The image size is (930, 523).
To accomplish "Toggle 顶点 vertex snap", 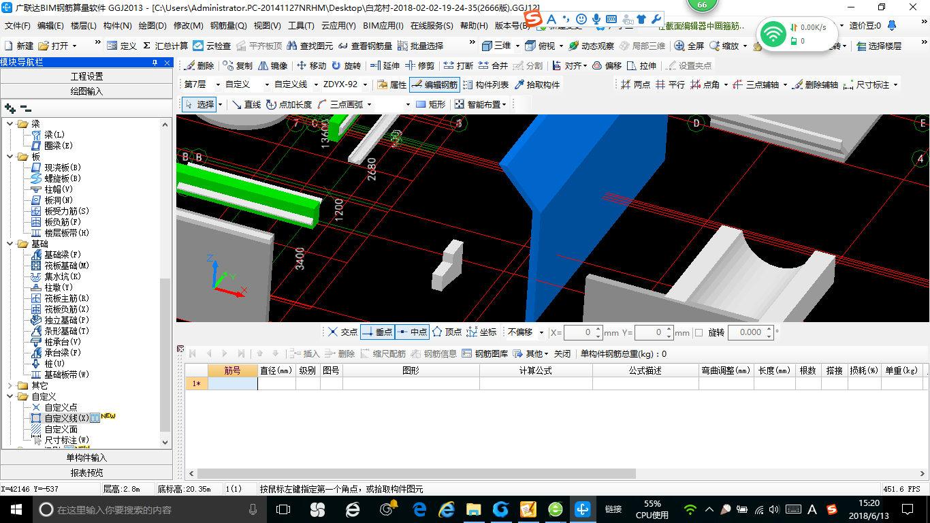I will (447, 332).
